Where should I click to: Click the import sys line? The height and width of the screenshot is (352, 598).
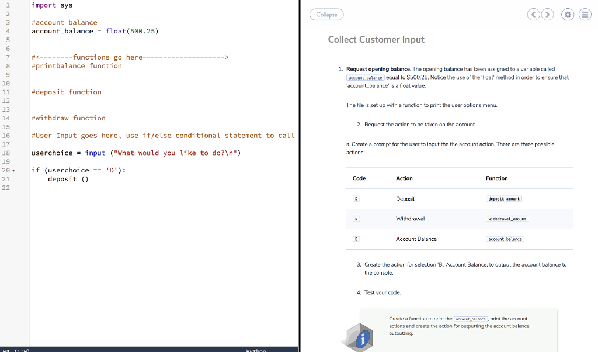tap(52, 5)
